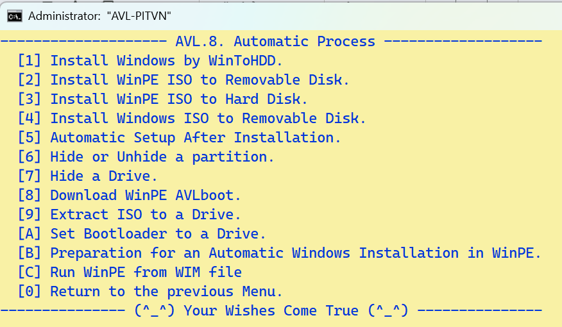Pick [3] Install WinPE ISO to Hard Disk

point(163,99)
